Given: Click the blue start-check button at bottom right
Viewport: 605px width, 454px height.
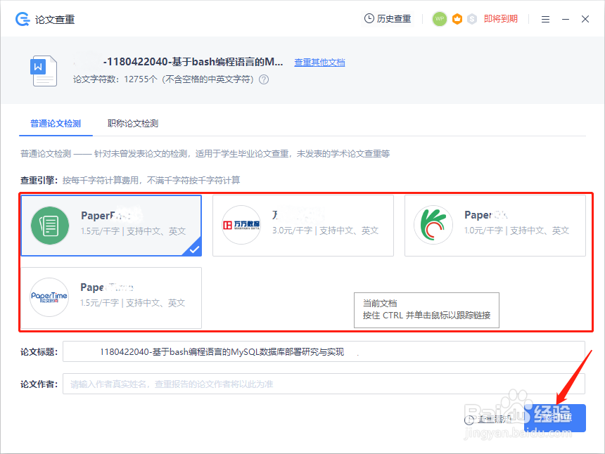Looking at the screenshot, I should point(554,417).
